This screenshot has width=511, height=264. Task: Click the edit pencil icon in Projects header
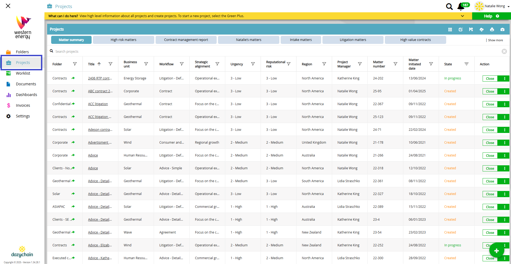(x=461, y=29)
